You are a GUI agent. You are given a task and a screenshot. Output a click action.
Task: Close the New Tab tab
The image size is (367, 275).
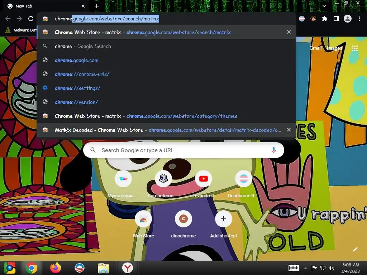pos(83,6)
